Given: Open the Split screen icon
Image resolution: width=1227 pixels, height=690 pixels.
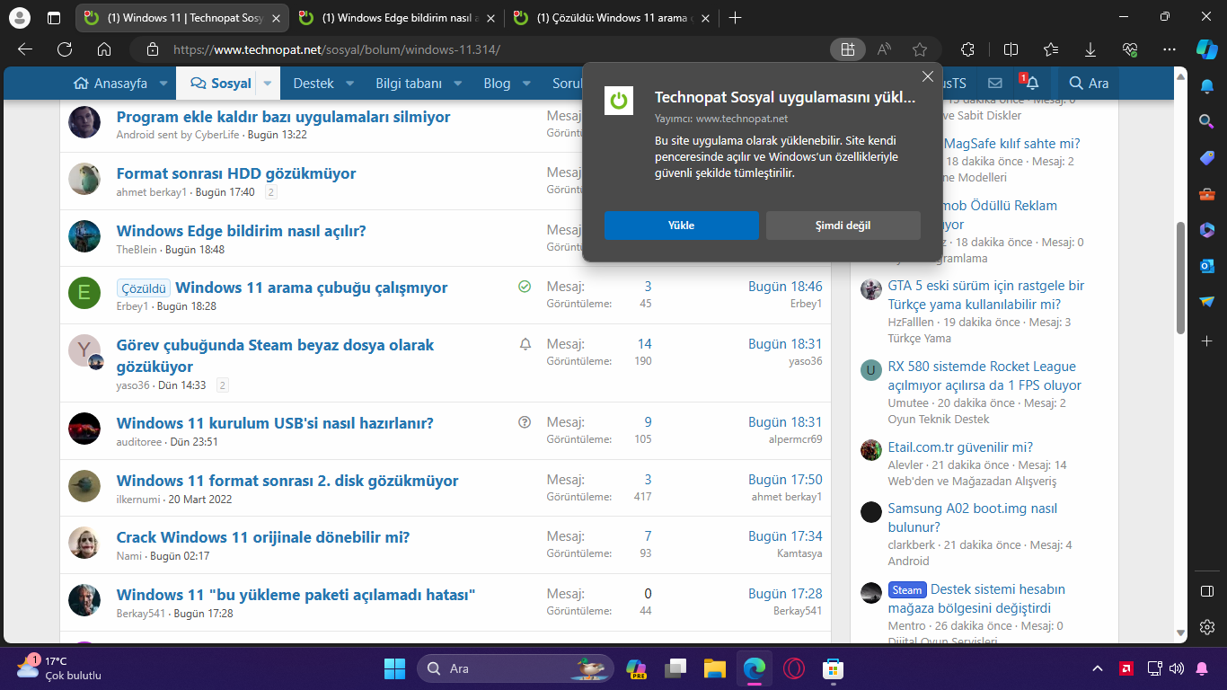Looking at the screenshot, I should [1011, 49].
